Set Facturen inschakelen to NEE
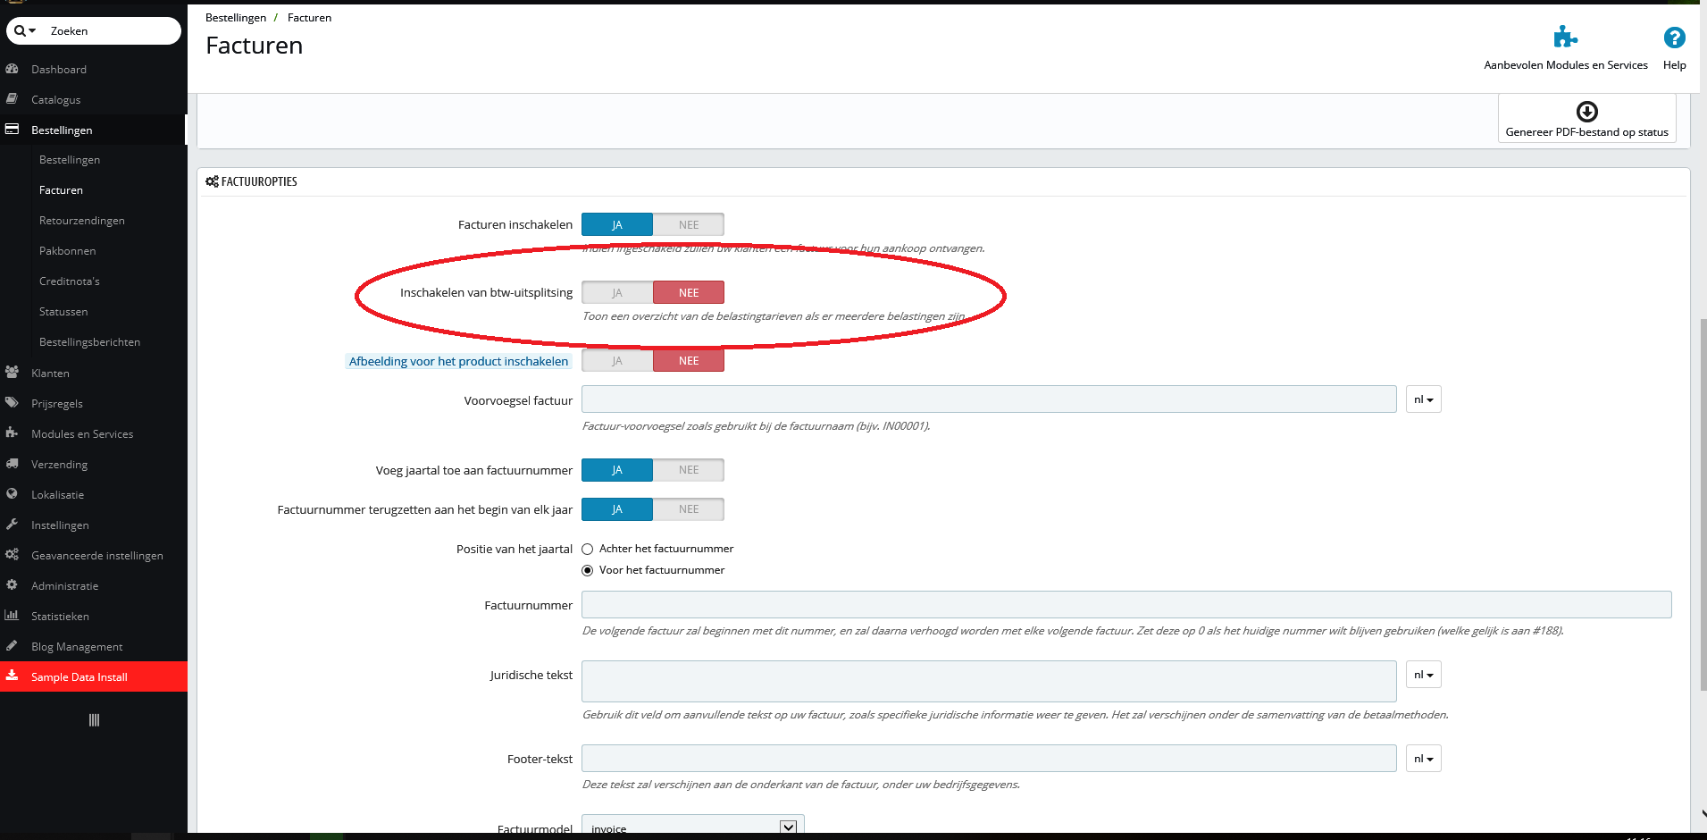Viewport: 1707px width, 840px height. coord(689,224)
